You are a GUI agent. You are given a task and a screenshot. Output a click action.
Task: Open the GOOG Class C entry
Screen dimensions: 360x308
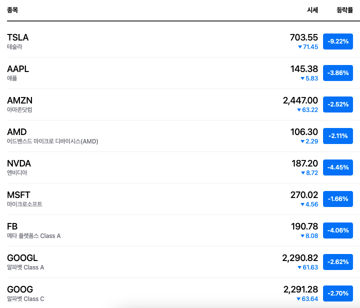[x=180, y=293]
